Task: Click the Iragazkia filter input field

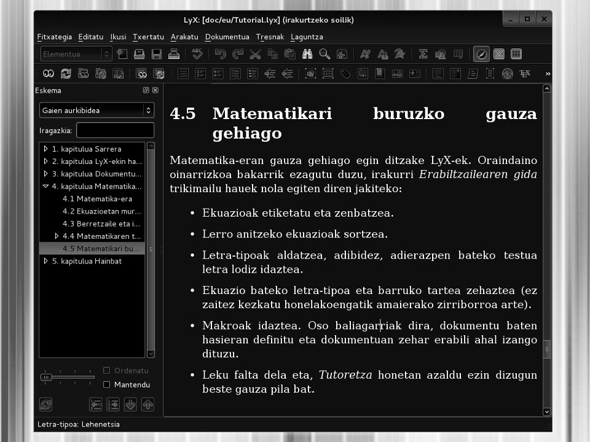Action: (x=115, y=130)
